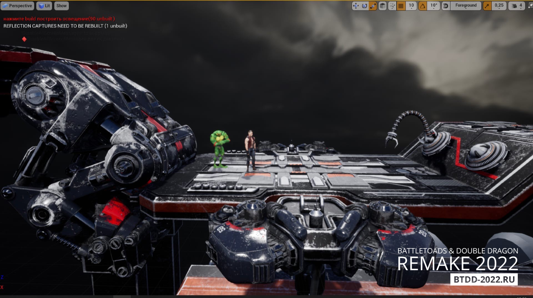This screenshot has width=533, height=298.
Task: Toggle 2D layer snapping magnet icon
Action: pos(446,6)
